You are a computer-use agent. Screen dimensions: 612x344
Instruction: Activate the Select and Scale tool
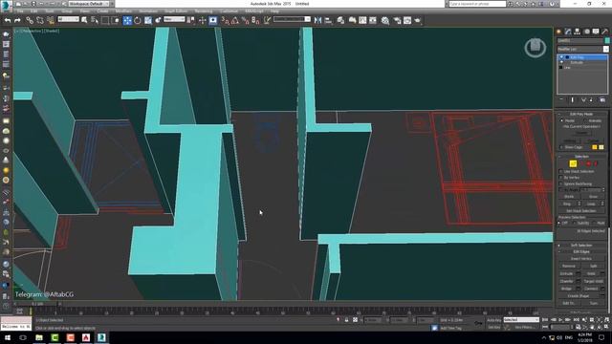[148, 20]
